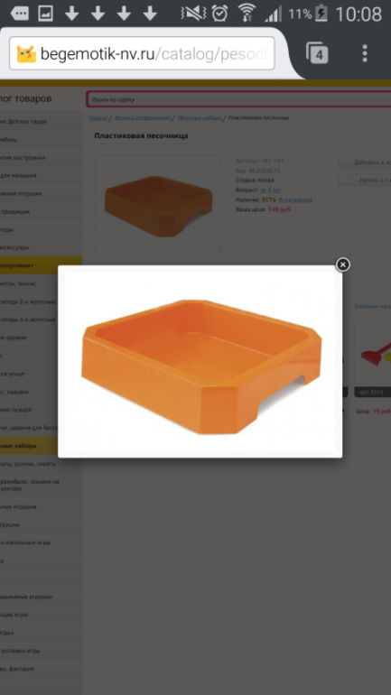The image size is (391, 695).
Task: Tap the alarm clock status icon
Action: (x=220, y=14)
